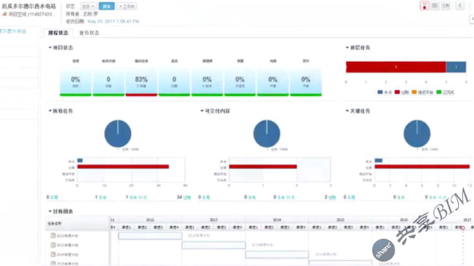This screenshot has width=474, height=266.
Task: Click the 2012 Gantt bar in the timeline
Action: point(150,236)
